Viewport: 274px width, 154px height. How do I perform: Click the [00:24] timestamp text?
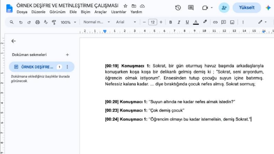112,119
